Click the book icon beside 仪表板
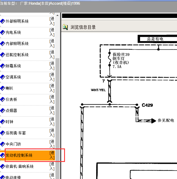The height and width of the screenshot is (179, 177). [x=3, y=99]
